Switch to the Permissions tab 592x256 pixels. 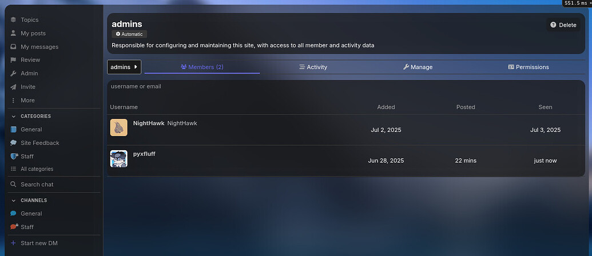[x=529, y=67]
